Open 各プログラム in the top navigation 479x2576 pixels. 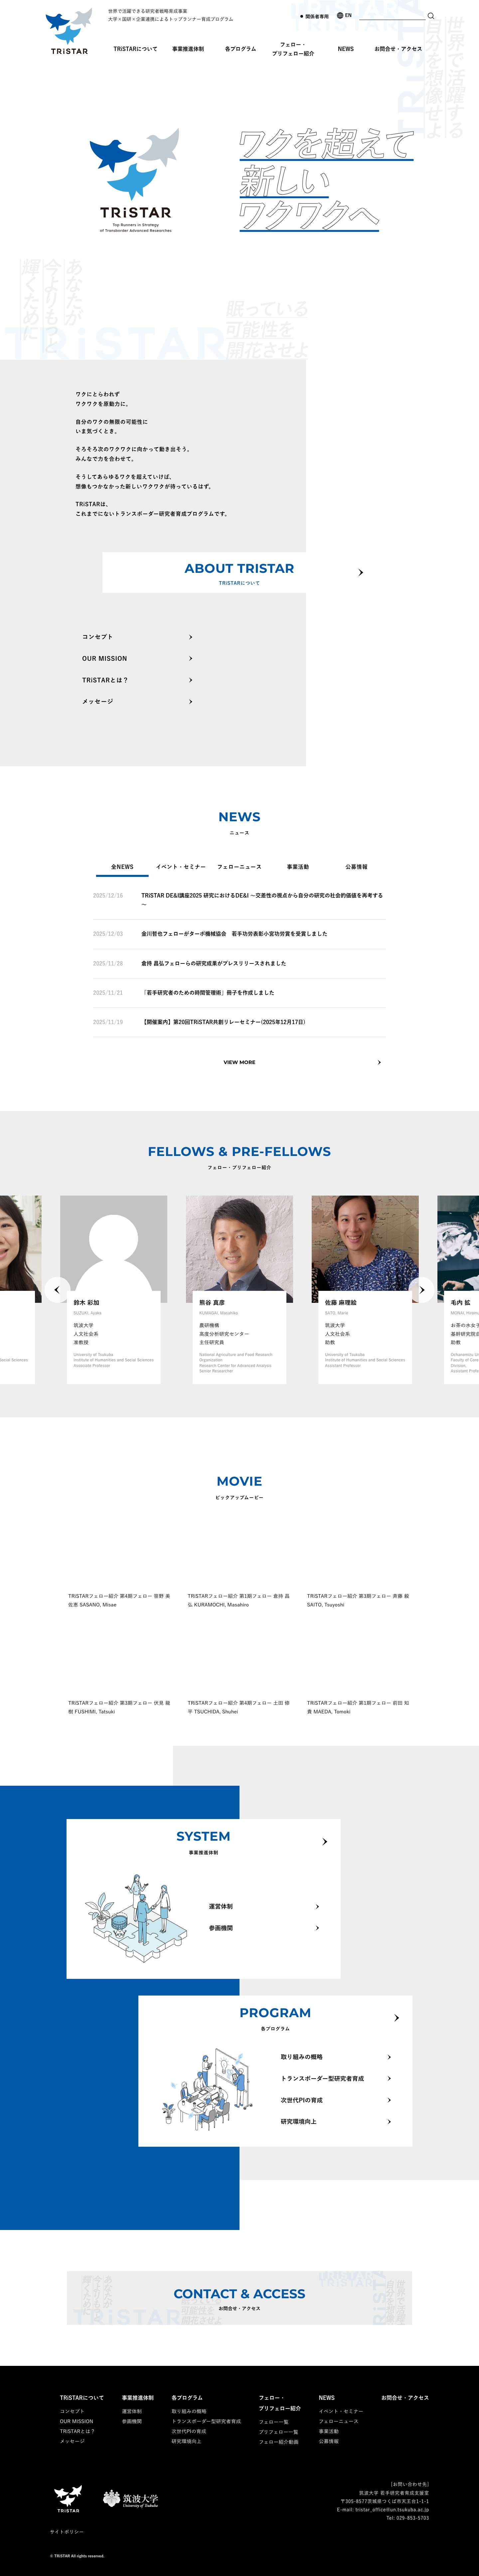pos(240,49)
